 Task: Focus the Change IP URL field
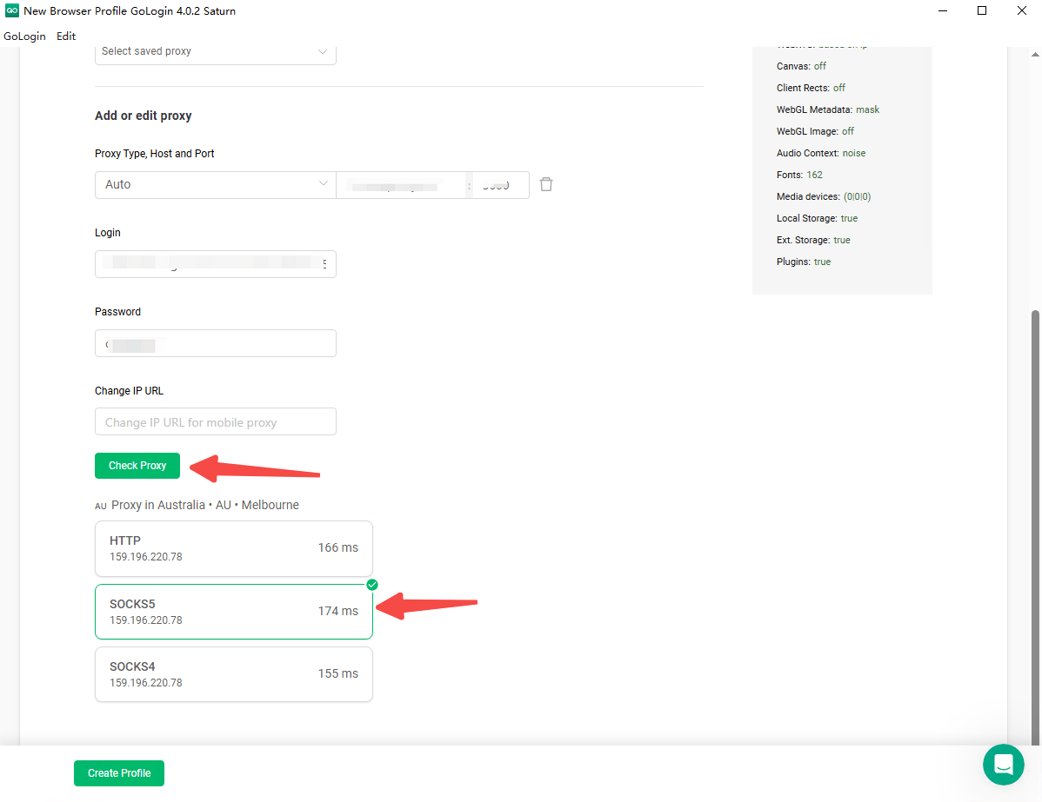pyautogui.click(x=215, y=422)
